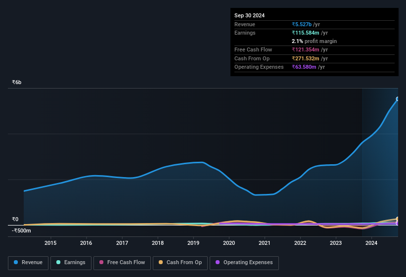The width and height of the screenshot is (406, 277).
Task: Click the ₹63.580m operating expenses value
Action: pos(304,67)
